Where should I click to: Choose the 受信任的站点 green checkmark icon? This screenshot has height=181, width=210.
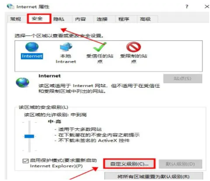[x=100, y=47]
